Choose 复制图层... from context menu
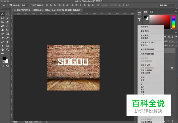The image size is (178, 123). (x=151, y=35)
